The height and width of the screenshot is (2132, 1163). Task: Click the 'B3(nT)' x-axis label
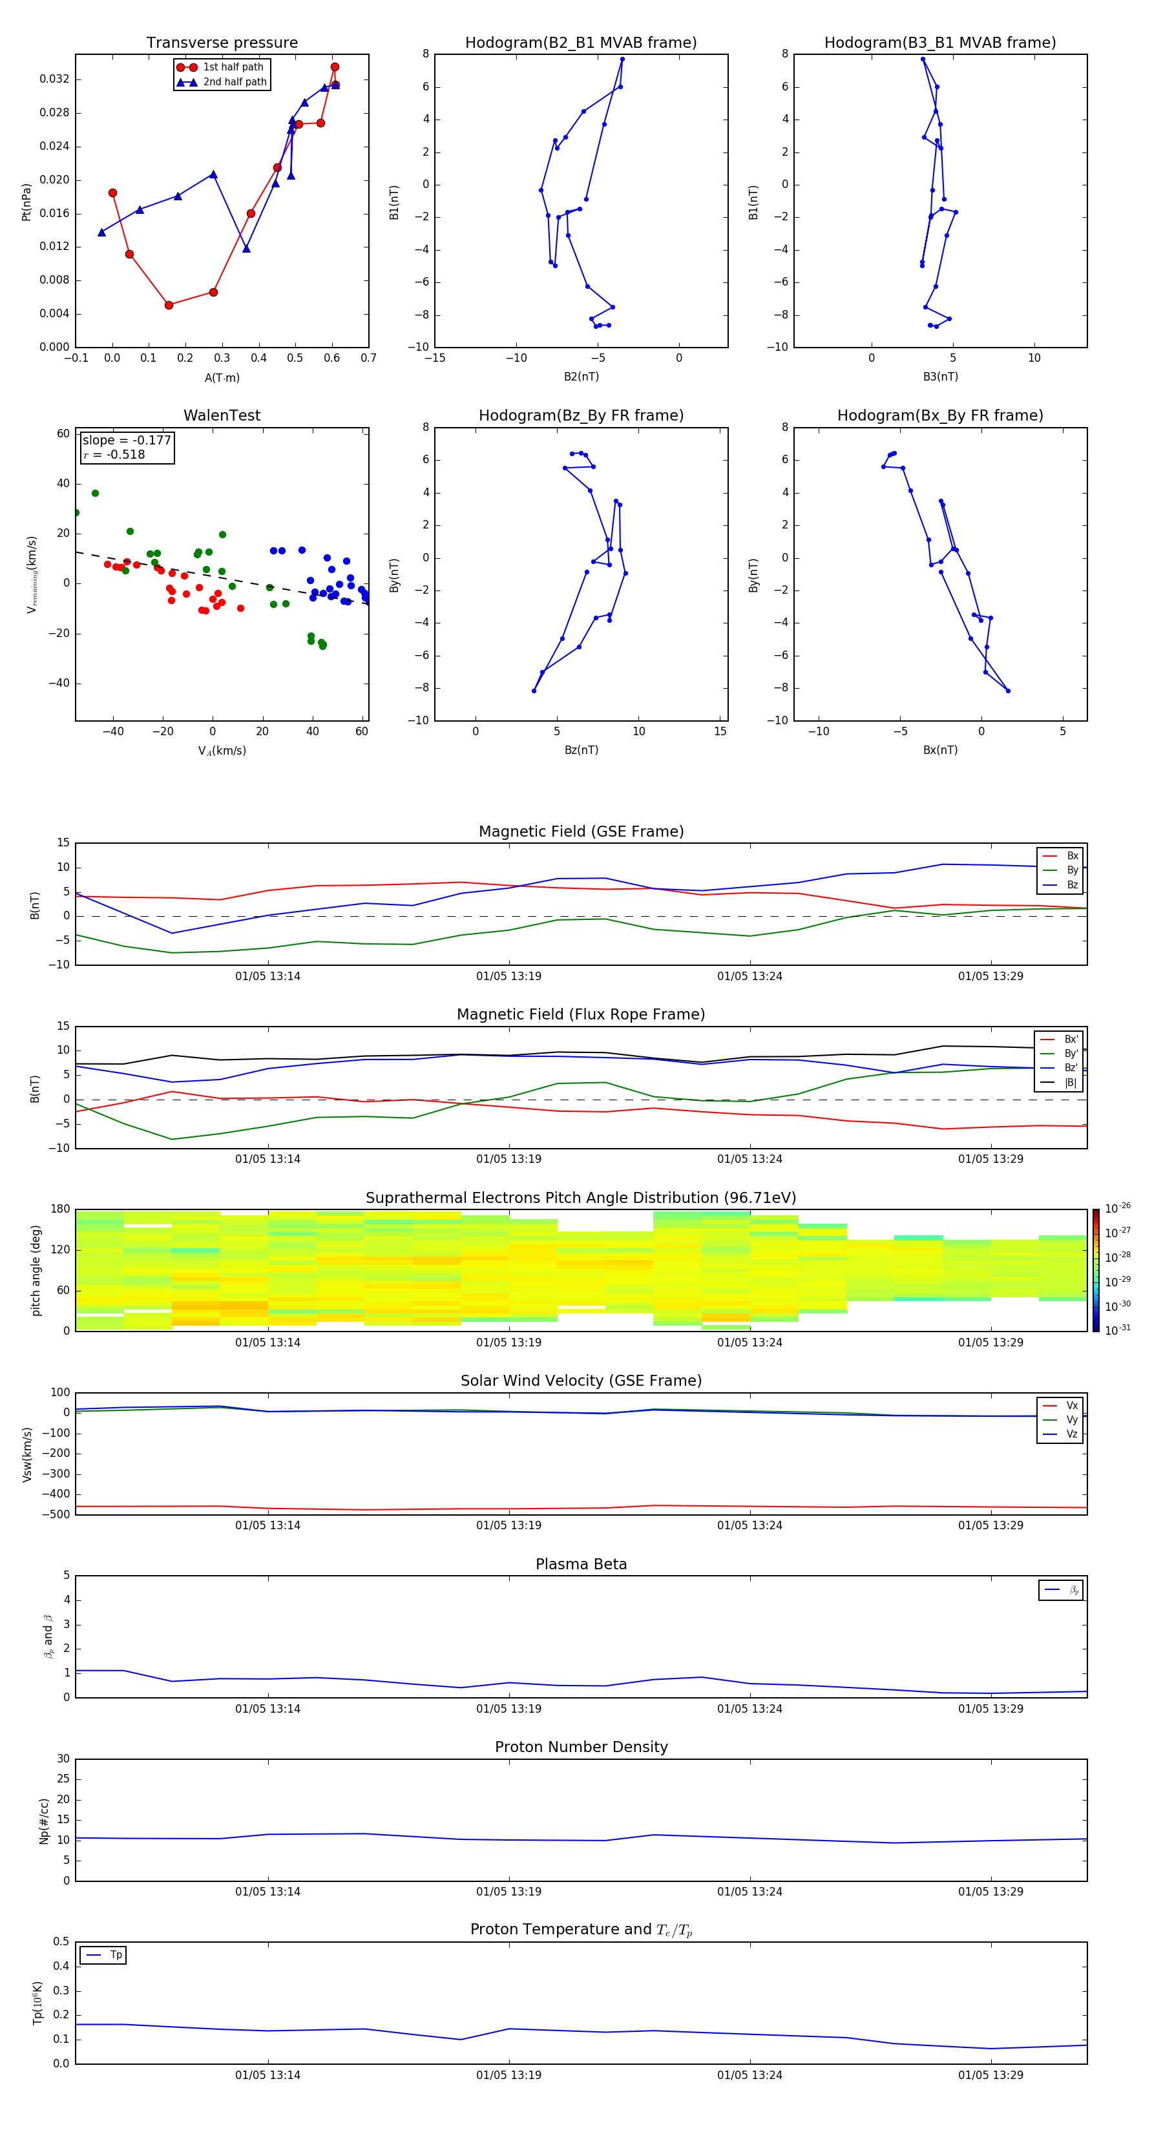click(x=940, y=377)
